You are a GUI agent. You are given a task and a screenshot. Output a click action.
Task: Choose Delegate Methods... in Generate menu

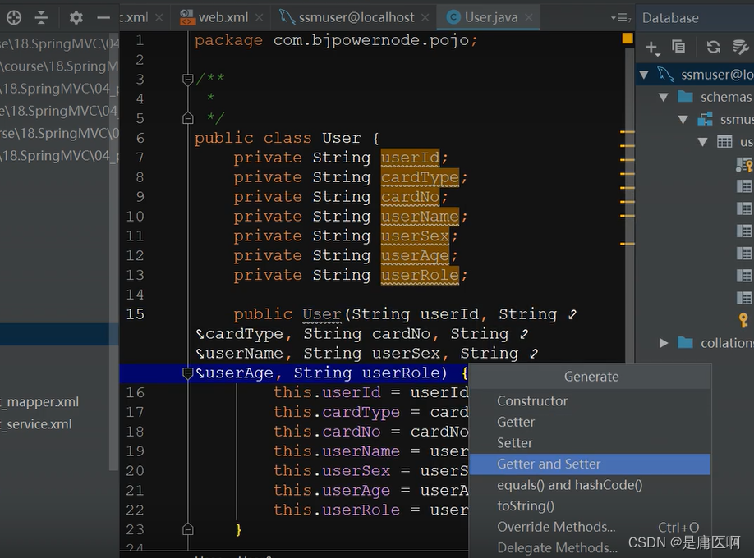pyautogui.click(x=590, y=548)
